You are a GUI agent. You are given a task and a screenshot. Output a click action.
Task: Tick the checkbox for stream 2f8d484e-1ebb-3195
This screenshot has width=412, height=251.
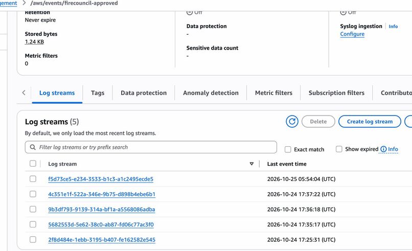click(x=33, y=239)
